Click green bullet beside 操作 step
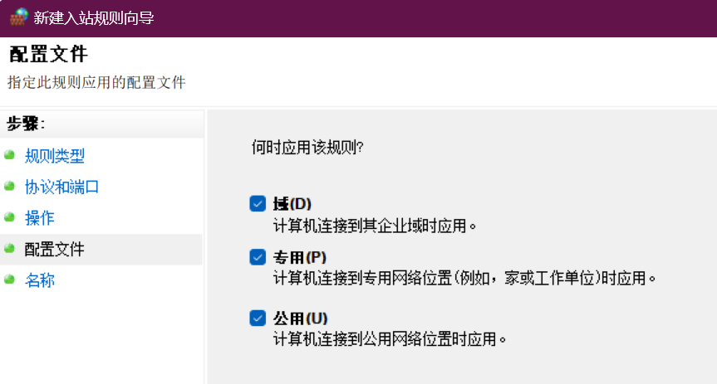 (x=10, y=217)
